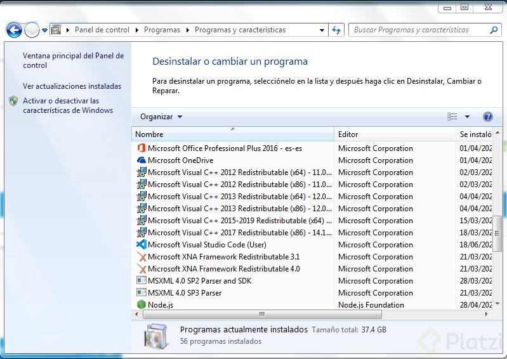Select MSXML 4.0 SP2 Parser and SDK icon
This screenshot has width=507, height=359.
point(142,280)
